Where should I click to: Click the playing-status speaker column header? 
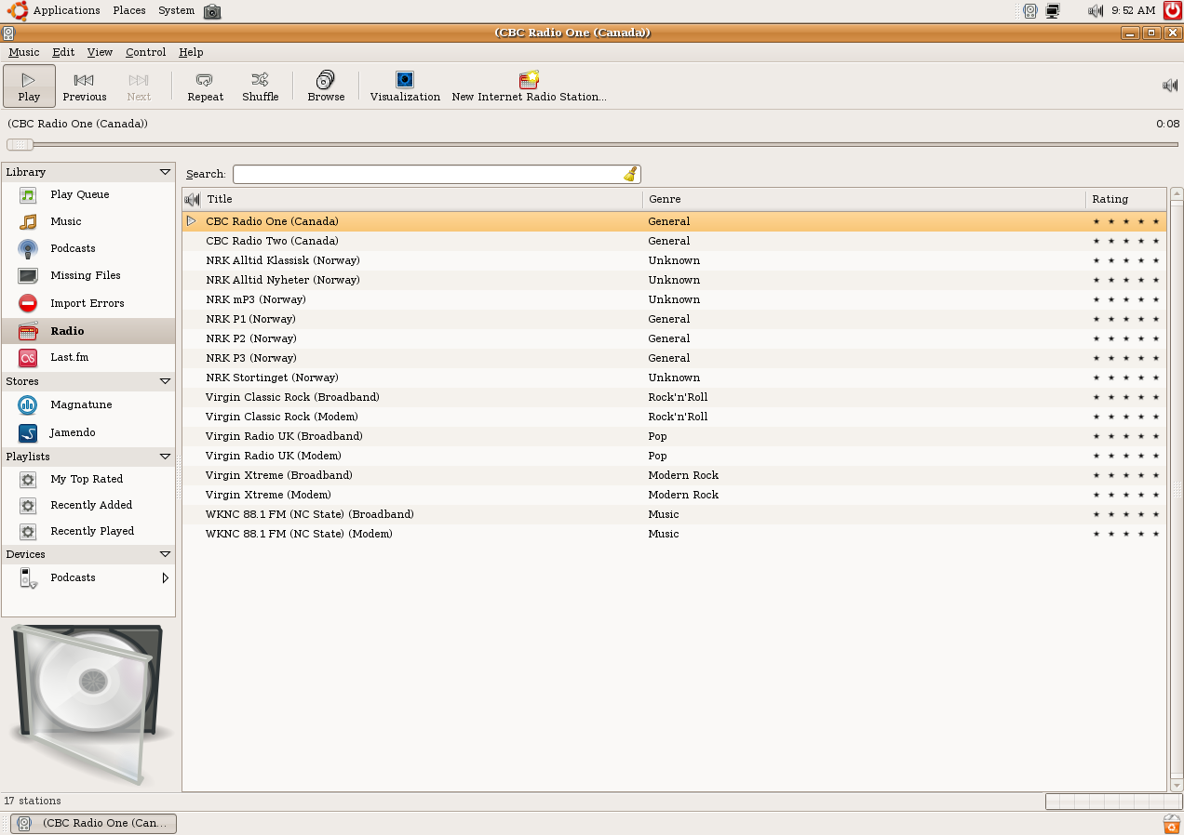coord(193,199)
